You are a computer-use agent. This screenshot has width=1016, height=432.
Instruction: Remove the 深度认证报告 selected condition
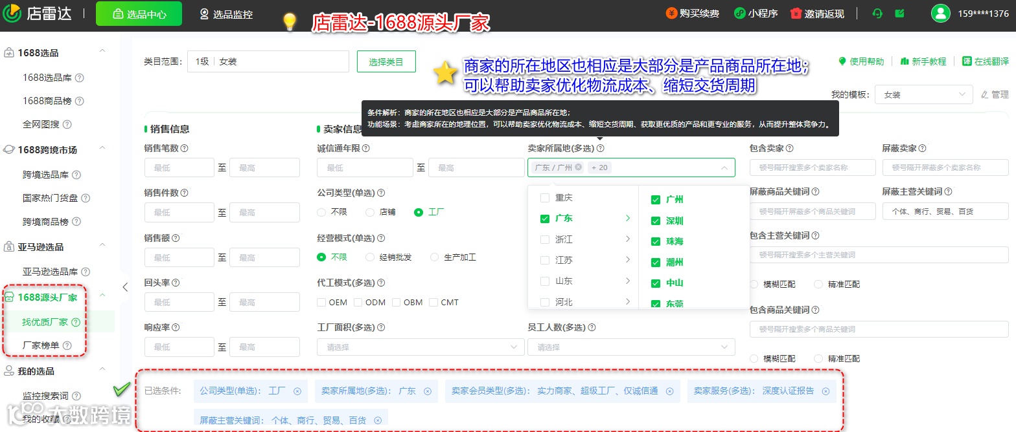pos(826,391)
